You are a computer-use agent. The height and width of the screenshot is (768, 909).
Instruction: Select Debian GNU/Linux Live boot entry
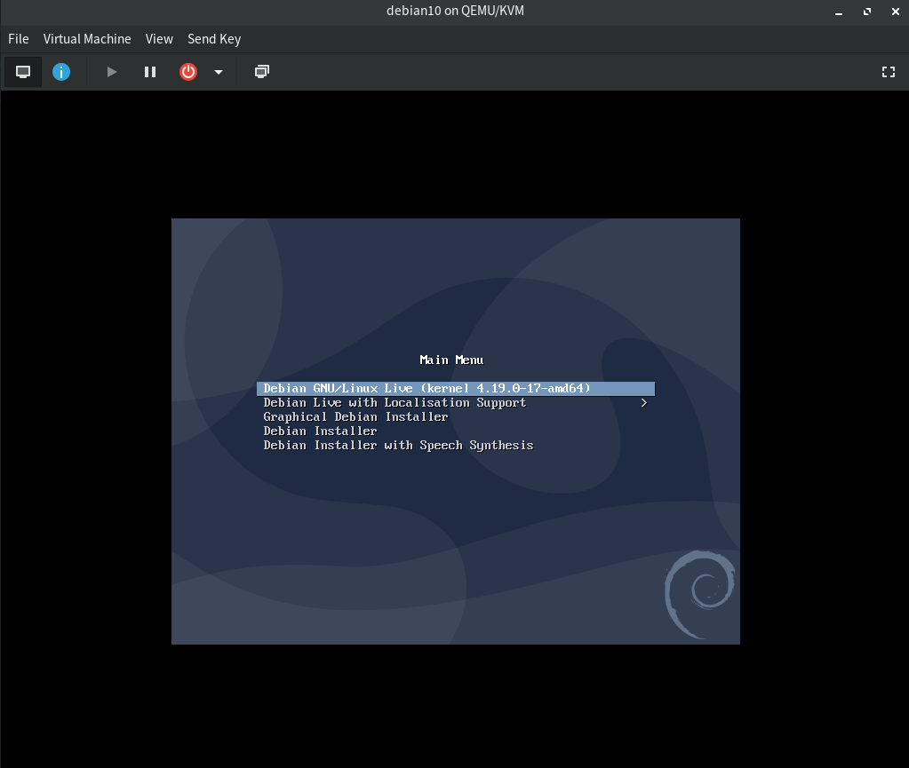click(427, 389)
